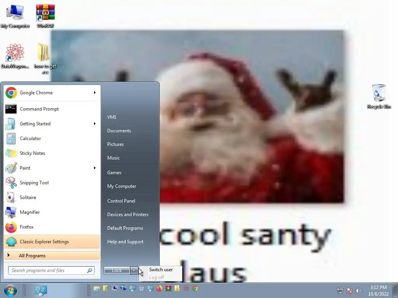Open Games from the Start menu
This screenshot has height=298, width=398.
point(114,173)
